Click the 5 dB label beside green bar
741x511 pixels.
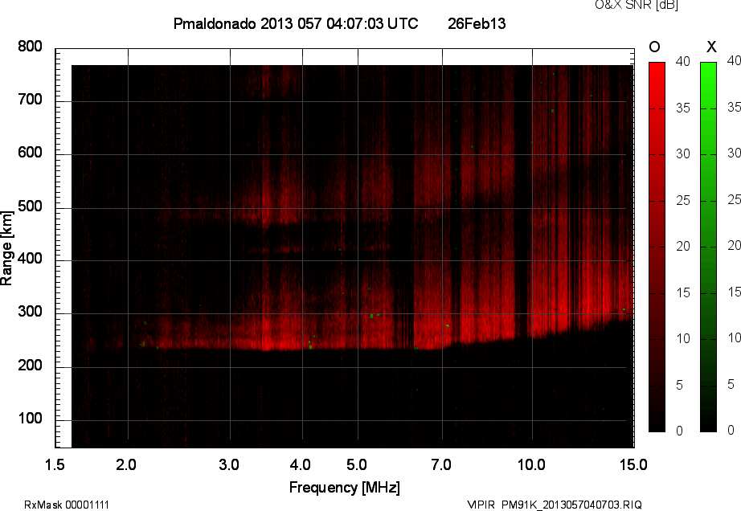[731, 384]
